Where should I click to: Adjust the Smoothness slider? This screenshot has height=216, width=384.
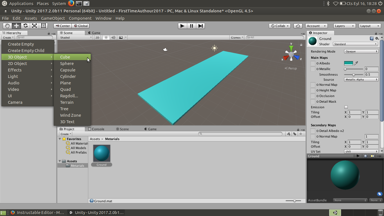[354, 75]
